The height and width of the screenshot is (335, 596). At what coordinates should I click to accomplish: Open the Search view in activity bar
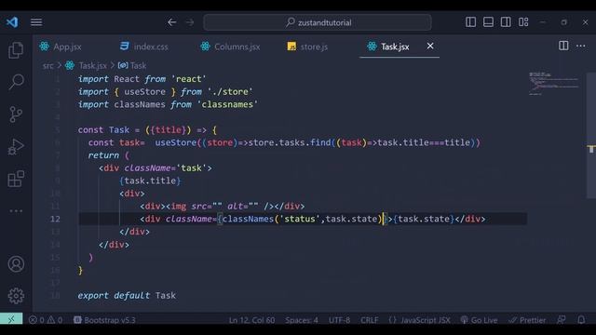pyautogui.click(x=16, y=81)
